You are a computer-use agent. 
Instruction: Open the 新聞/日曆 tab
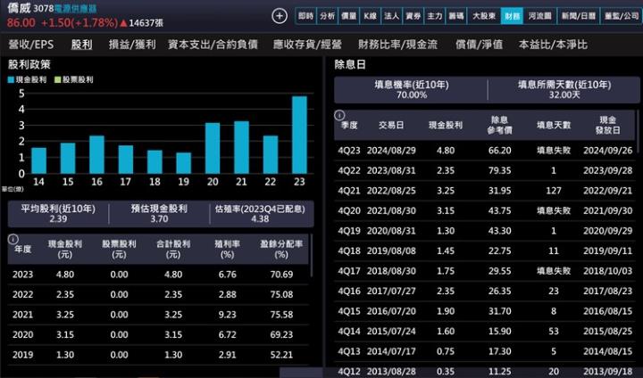pyautogui.click(x=578, y=16)
